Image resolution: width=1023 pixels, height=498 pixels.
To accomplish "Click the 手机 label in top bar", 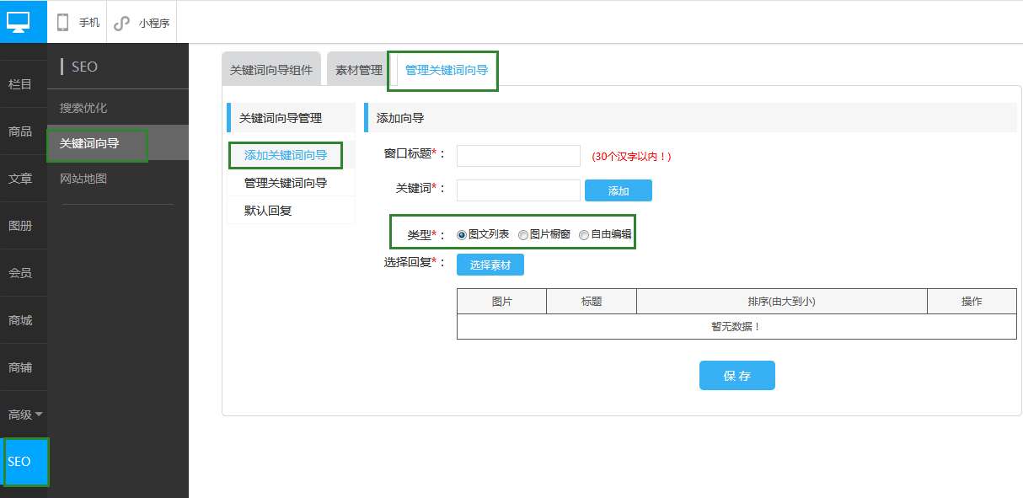I will pyautogui.click(x=89, y=23).
